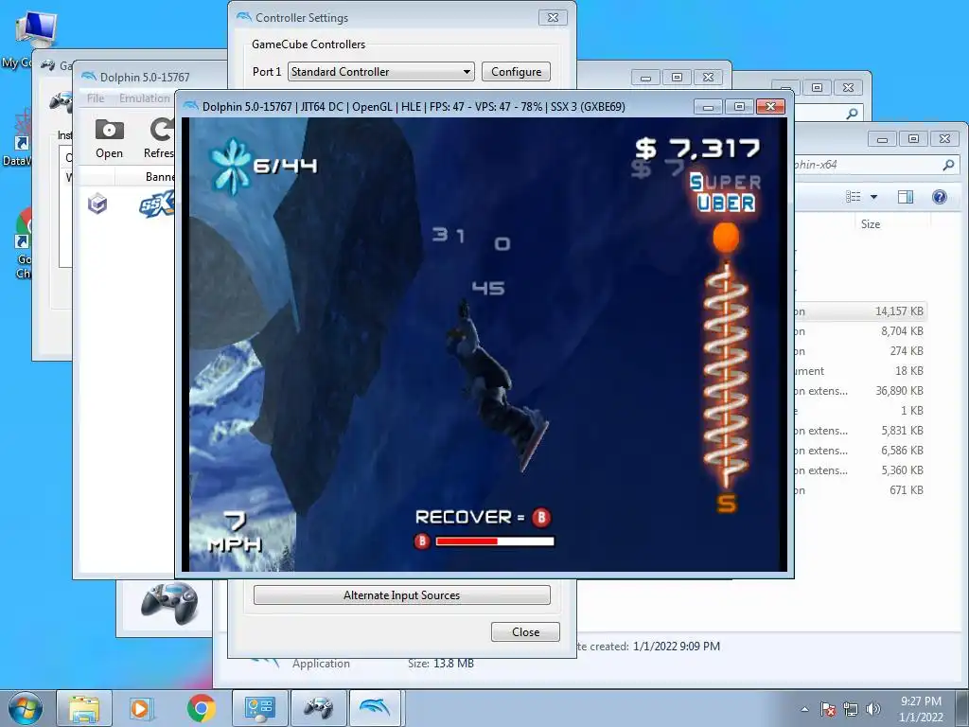
Task: Select the file row sized 5,831 KB
Action: [860, 431]
